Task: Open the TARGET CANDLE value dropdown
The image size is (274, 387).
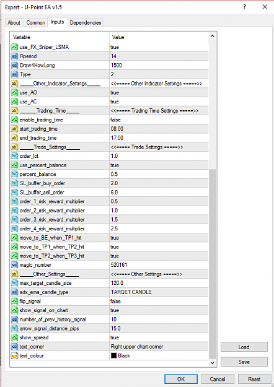Action: click(159, 292)
